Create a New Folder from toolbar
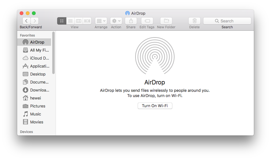The width and height of the screenshot is (271, 160). tap(166, 21)
